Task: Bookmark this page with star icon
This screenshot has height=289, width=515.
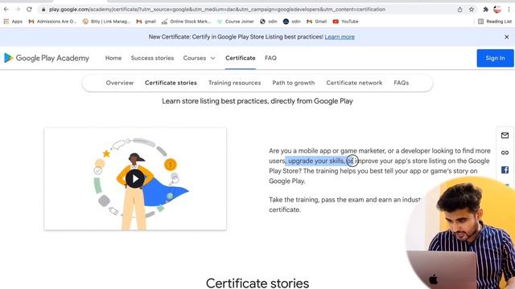Action: pyautogui.click(x=472, y=10)
